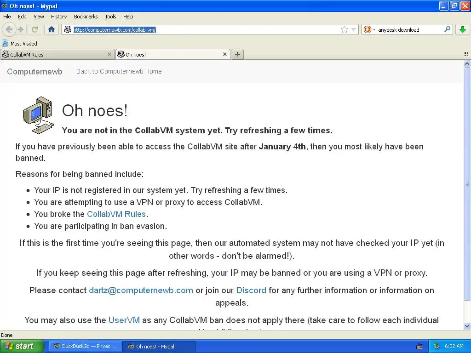Click the Oh noes! tab favicon
This screenshot has height=353, width=471.
pyautogui.click(x=121, y=54)
